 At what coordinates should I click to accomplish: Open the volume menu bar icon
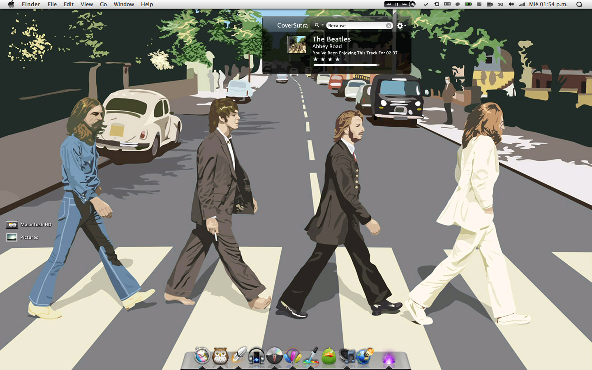click(511, 4)
